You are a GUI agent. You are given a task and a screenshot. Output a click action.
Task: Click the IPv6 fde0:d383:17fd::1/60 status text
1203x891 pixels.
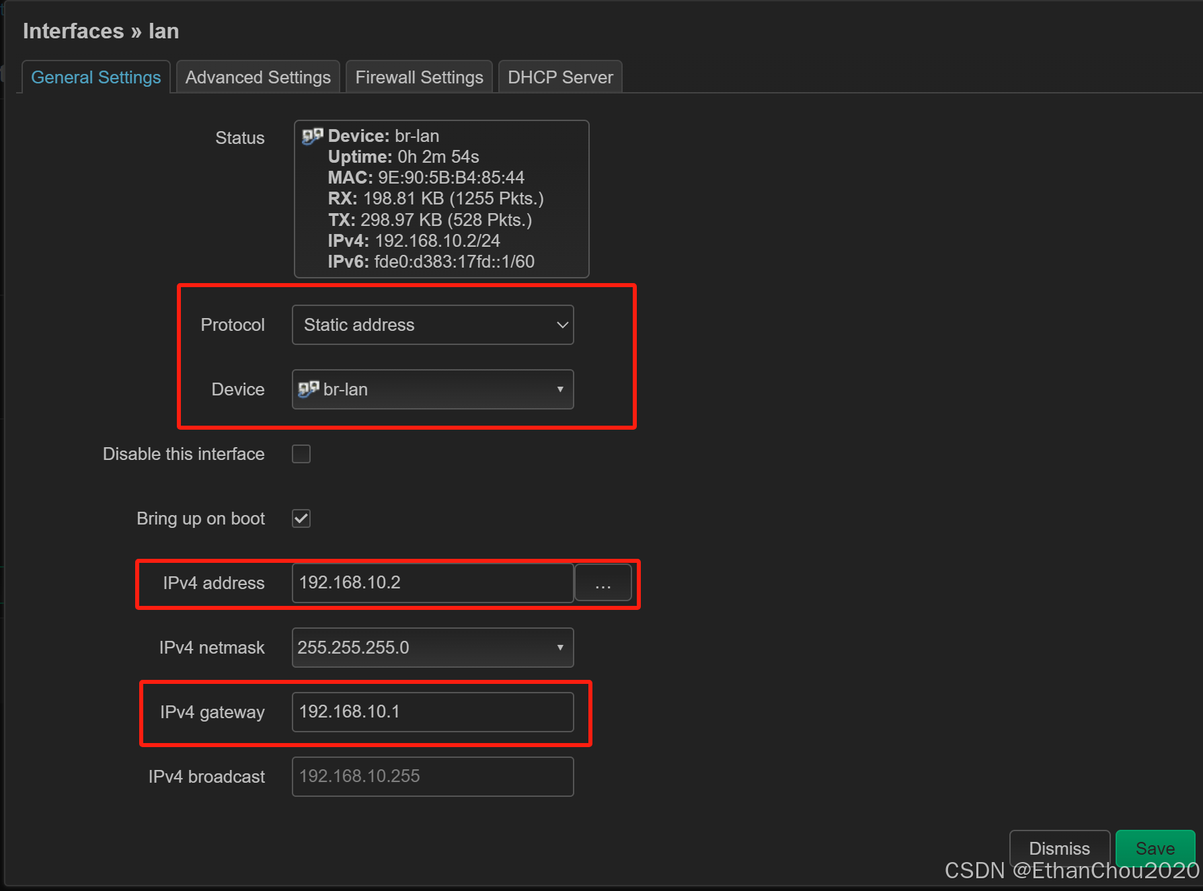(431, 262)
